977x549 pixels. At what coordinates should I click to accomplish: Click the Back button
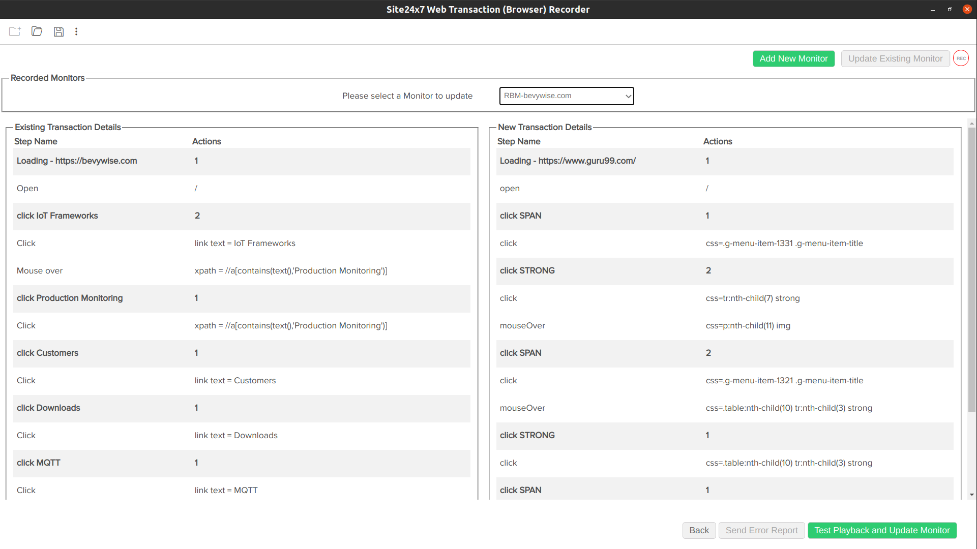(699, 530)
